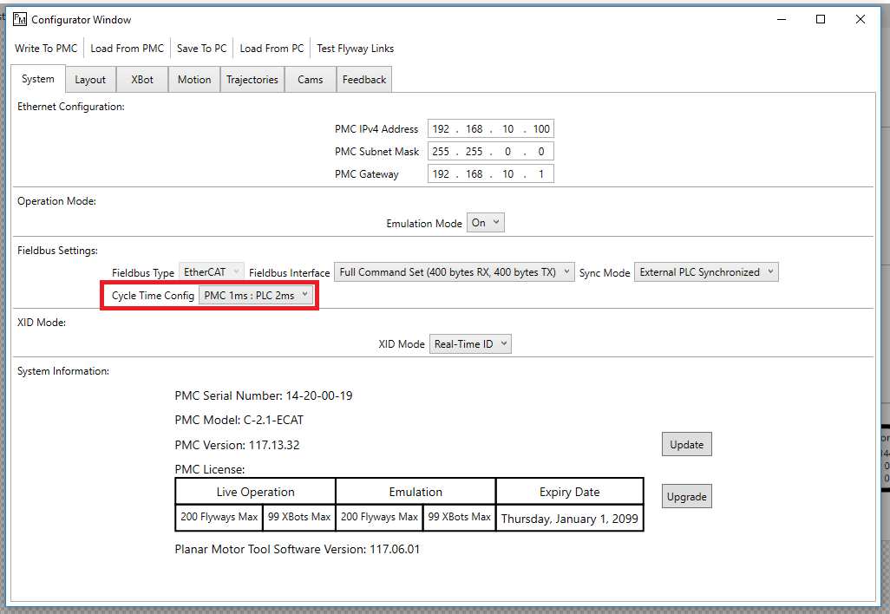Expand the XID Mode dropdown

(470, 344)
